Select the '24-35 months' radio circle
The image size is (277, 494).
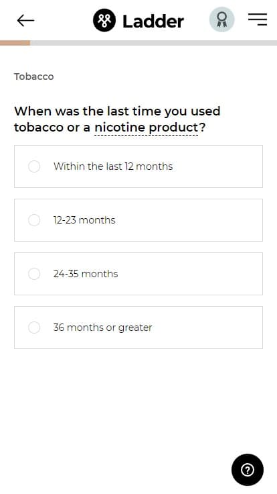34,274
